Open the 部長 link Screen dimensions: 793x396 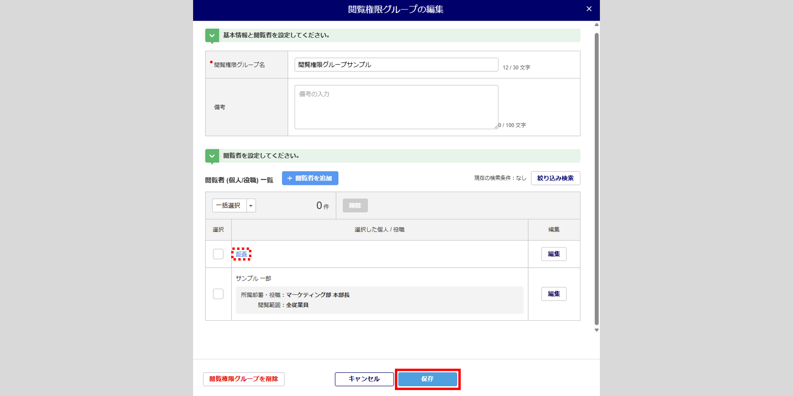(241, 254)
